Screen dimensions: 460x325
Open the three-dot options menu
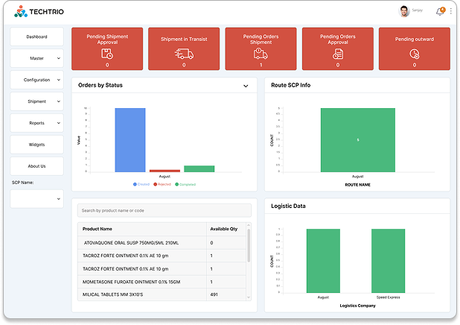pyautogui.click(x=450, y=11)
